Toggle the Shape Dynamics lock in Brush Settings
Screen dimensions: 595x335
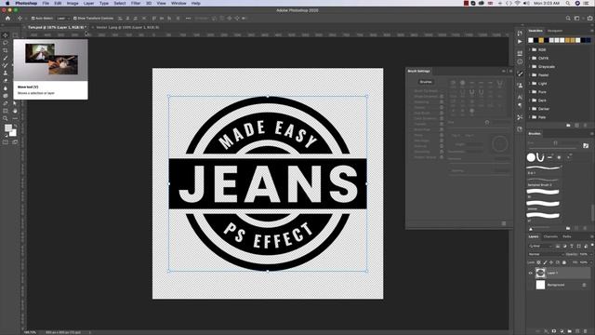[442, 97]
